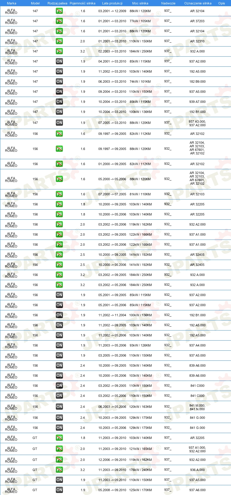Click the PB fuel icon for the 147 AR 32310 engine

click(x=59, y=41)
